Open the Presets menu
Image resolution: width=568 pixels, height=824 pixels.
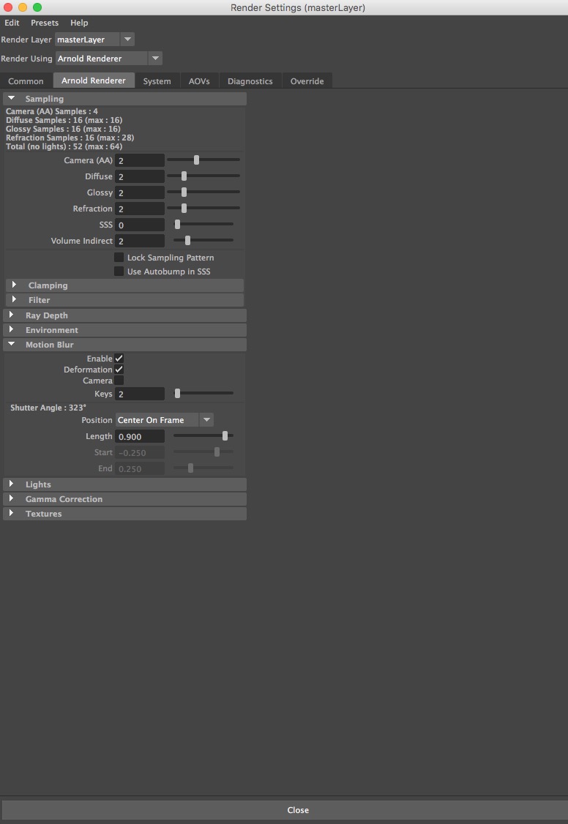[45, 23]
